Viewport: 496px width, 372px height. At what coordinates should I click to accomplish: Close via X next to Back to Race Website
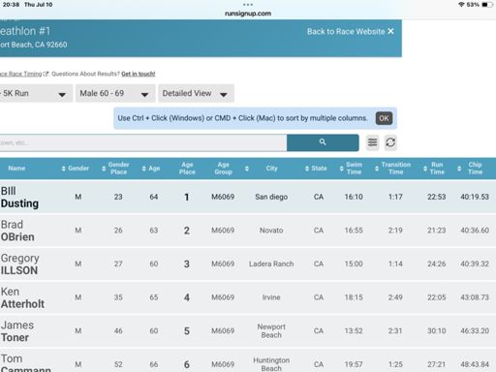390,31
